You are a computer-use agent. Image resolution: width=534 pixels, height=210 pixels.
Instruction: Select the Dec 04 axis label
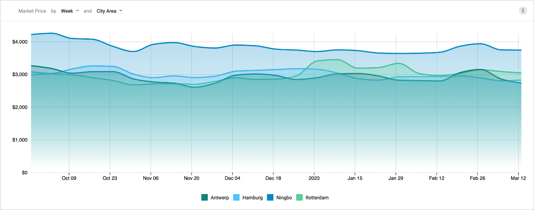pos(232,178)
